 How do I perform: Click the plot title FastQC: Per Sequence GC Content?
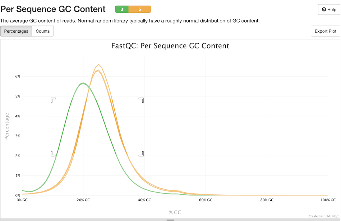click(x=170, y=46)
